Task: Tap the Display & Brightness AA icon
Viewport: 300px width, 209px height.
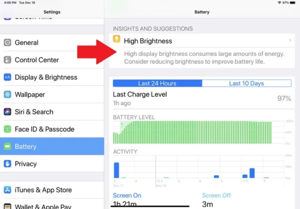Action: tap(7, 77)
